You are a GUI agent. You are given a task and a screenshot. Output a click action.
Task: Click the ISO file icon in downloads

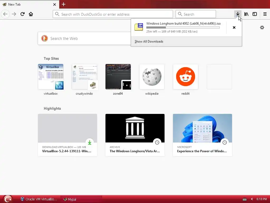click(139, 27)
